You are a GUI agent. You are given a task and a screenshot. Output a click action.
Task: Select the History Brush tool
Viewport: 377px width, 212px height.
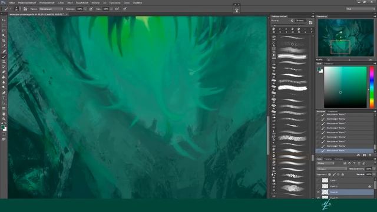4,67
